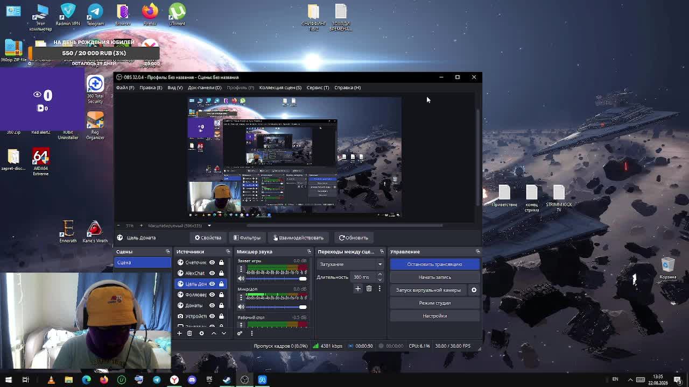The width and height of the screenshot is (689, 387).
Task: Add a new source with the plus icon
Action: tap(179, 333)
